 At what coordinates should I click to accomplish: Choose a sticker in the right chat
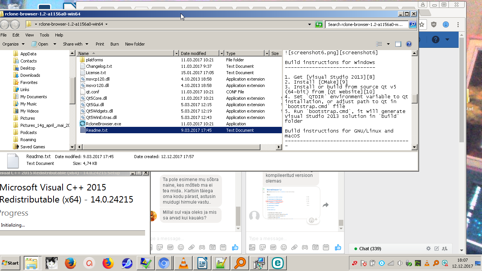click(263, 247)
